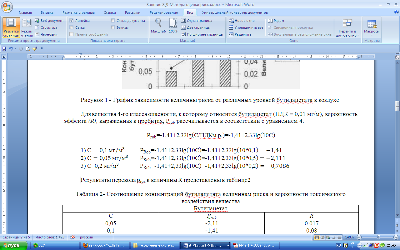Click the format painter brush icon
This screenshot has width=400, height=250.
35,49
